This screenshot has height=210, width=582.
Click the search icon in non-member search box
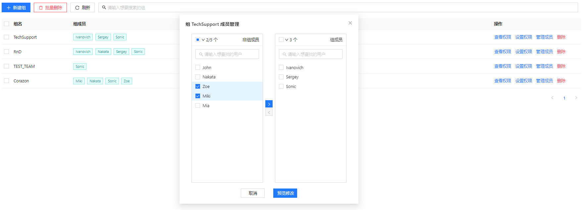201,54
